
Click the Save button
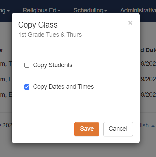(87, 129)
